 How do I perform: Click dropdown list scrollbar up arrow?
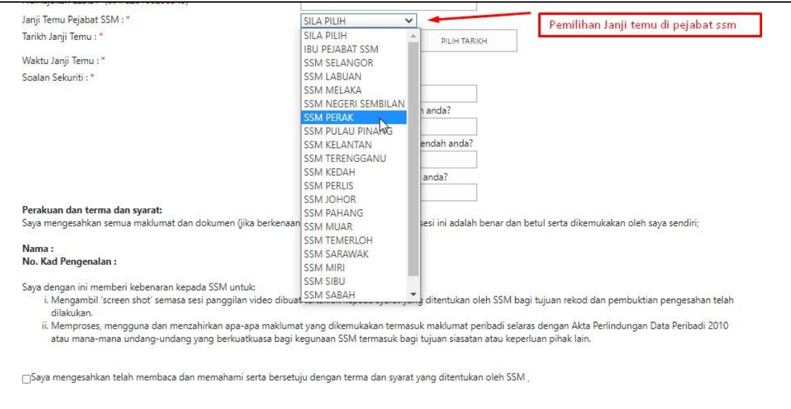(413, 36)
